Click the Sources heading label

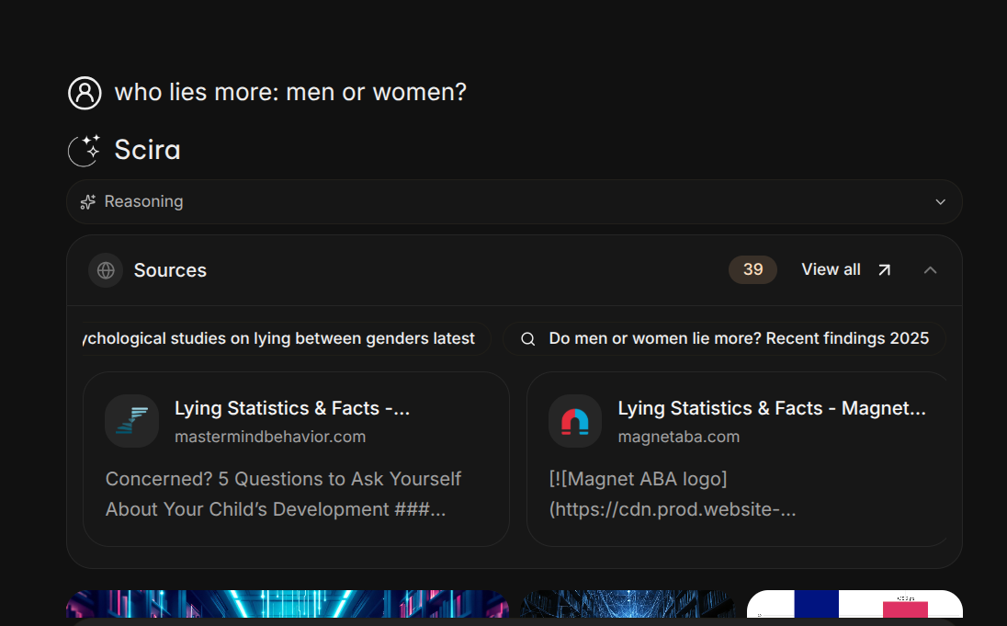click(x=170, y=270)
